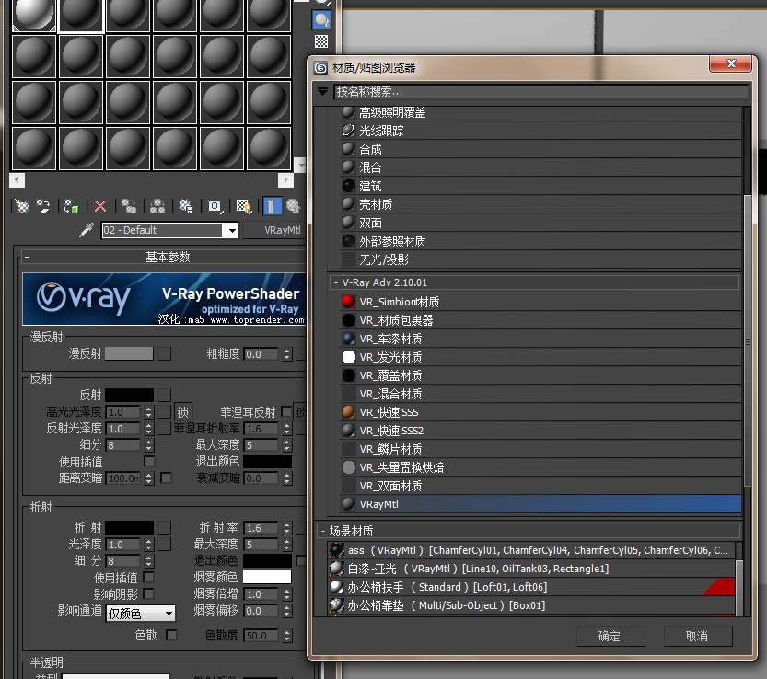
Task: Select VR_覆盖材质 list entry
Action: [x=540, y=375]
